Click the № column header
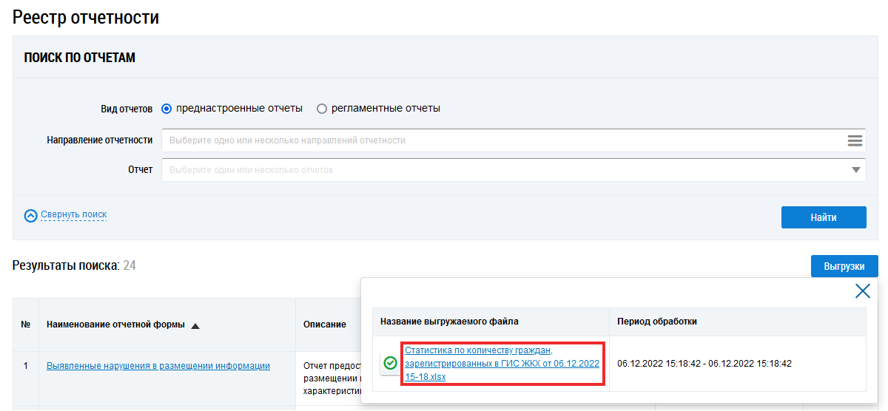 click(x=26, y=325)
